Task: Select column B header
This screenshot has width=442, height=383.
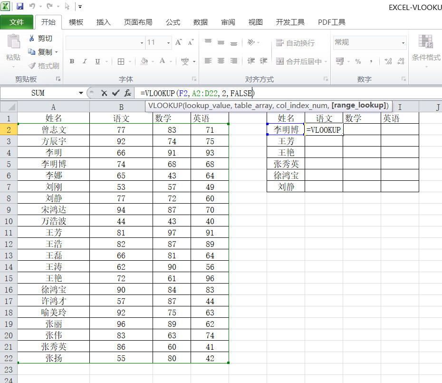Action: (x=121, y=107)
